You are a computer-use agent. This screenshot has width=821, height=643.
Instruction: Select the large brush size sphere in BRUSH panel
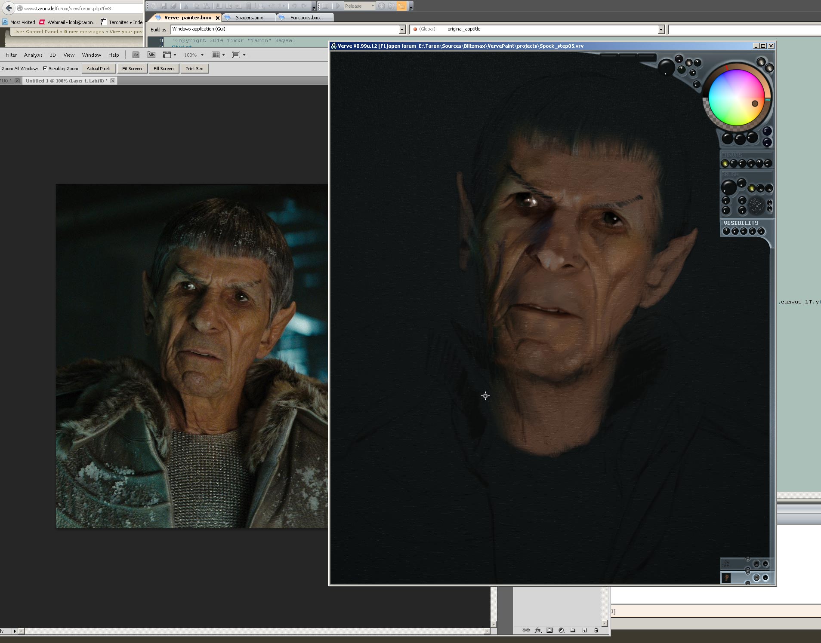pos(728,187)
